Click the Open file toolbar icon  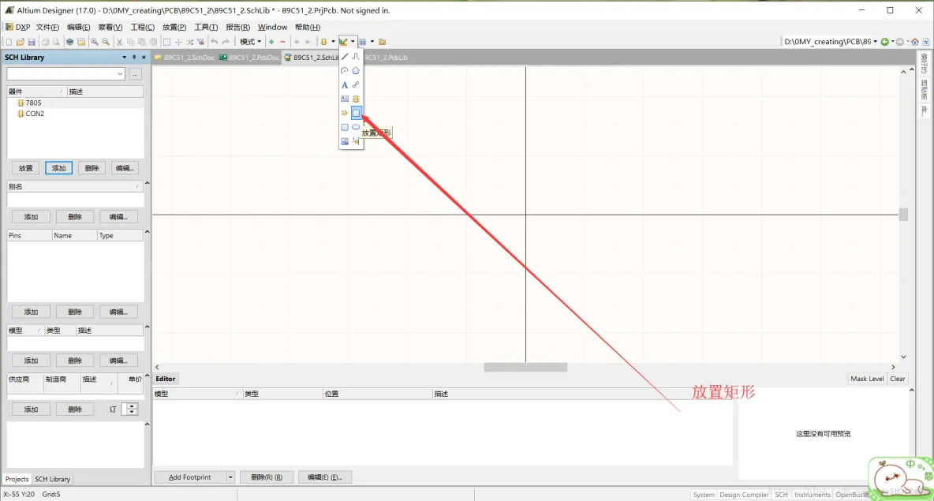21,42
